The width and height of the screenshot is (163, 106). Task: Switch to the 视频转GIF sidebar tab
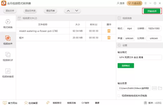pyautogui.click(x=8, y=56)
